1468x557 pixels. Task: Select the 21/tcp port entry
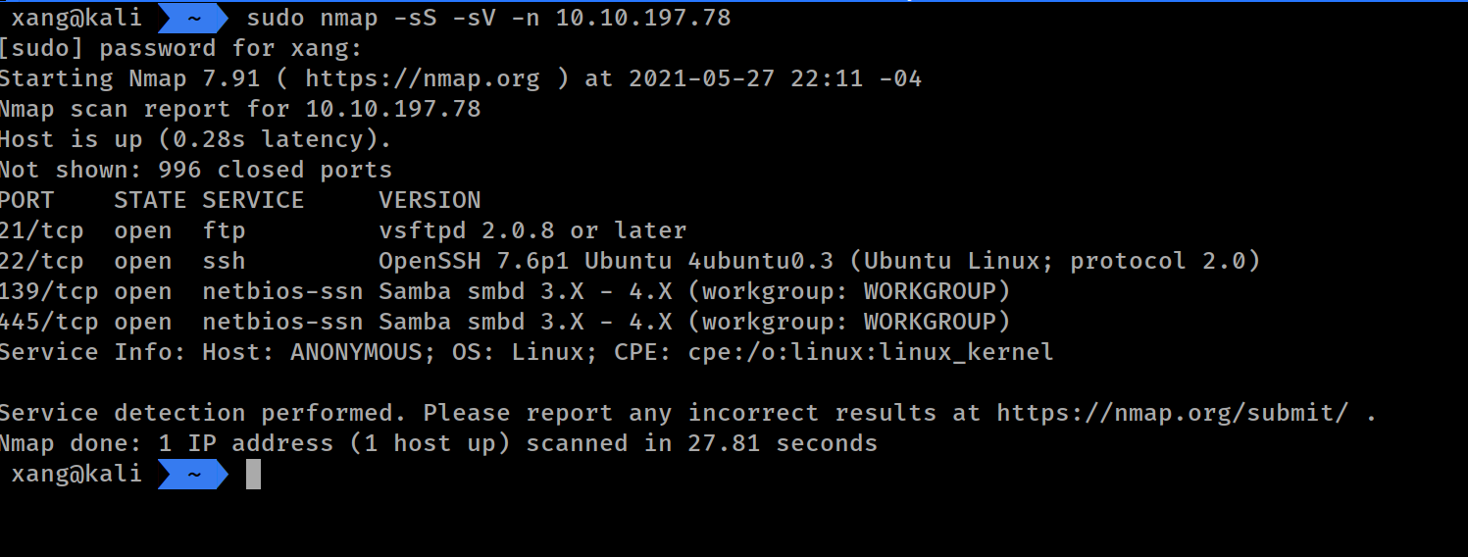pyautogui.click(x=41, y=230)
